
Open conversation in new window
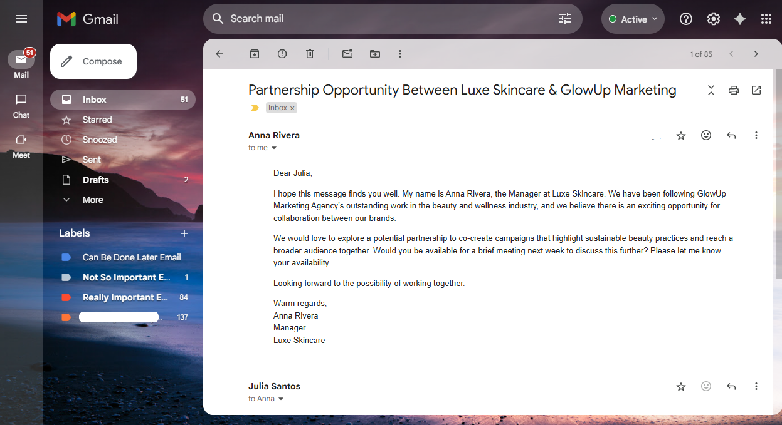(x=756, y=90)
